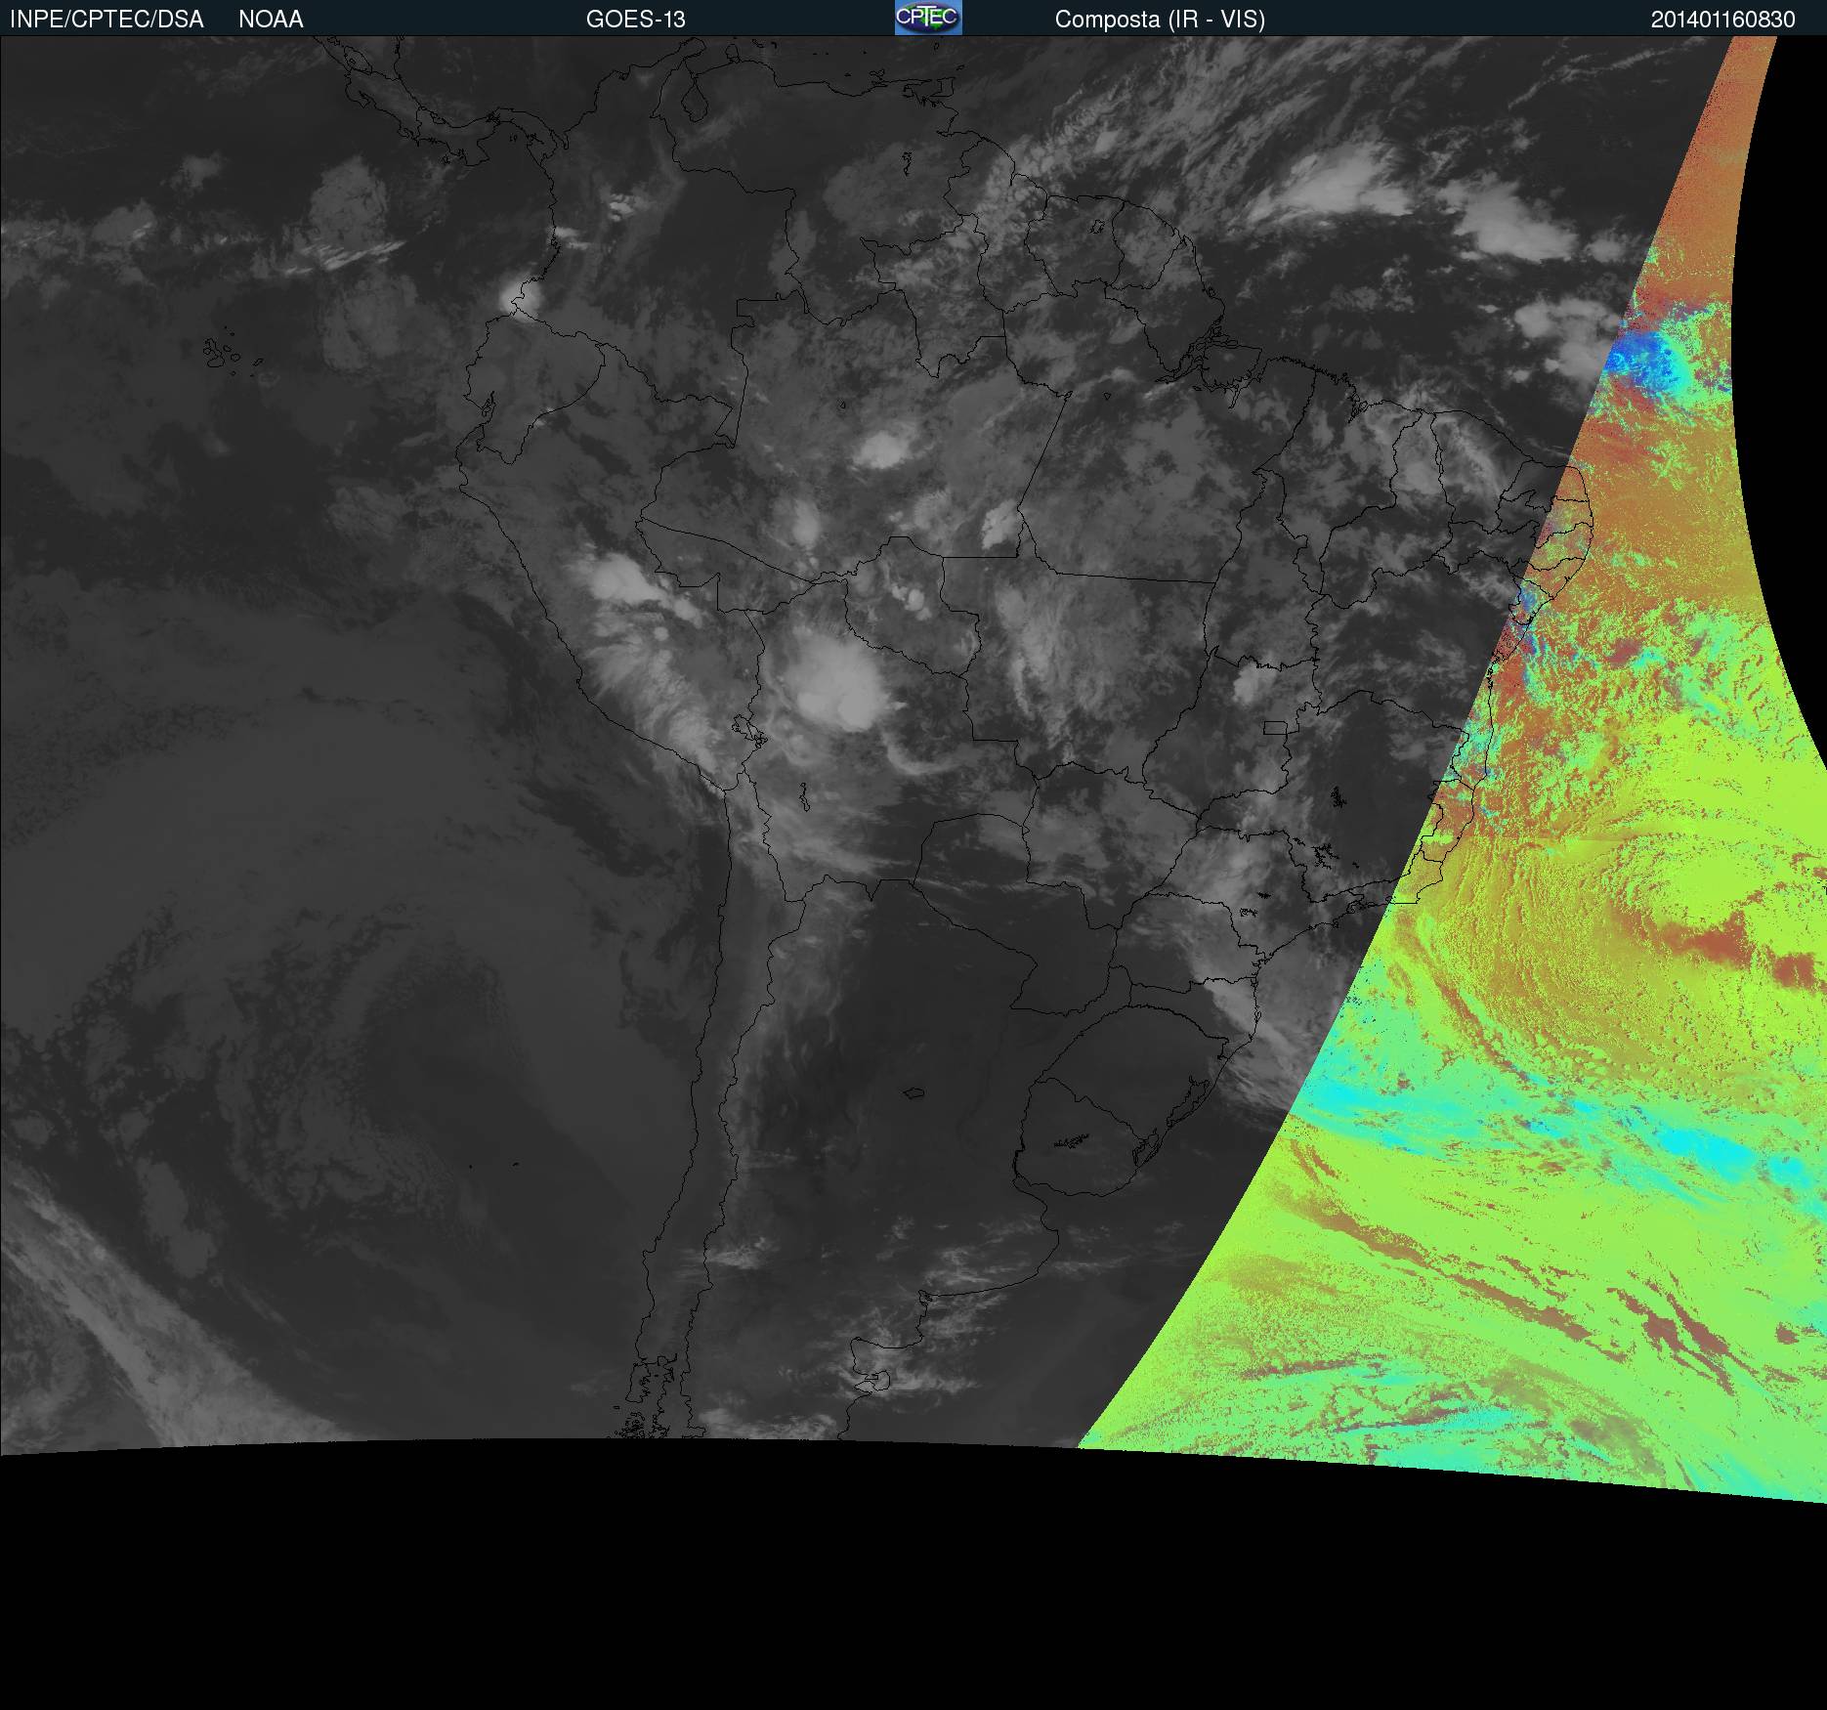Image resolution: width=1827 pixels, height=1710 pixels.
Task: Click the NOAA label in header
Action: [x=271, y=20]
